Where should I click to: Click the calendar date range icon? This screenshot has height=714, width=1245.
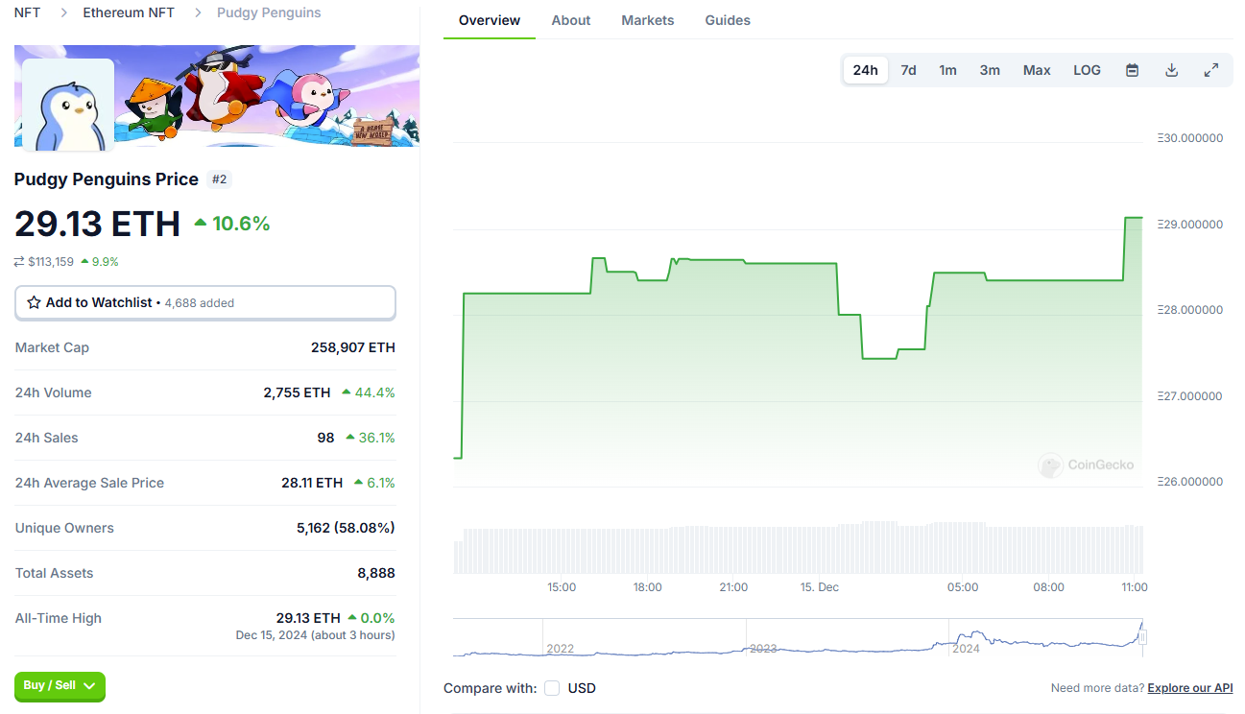tap(1132, 70)
